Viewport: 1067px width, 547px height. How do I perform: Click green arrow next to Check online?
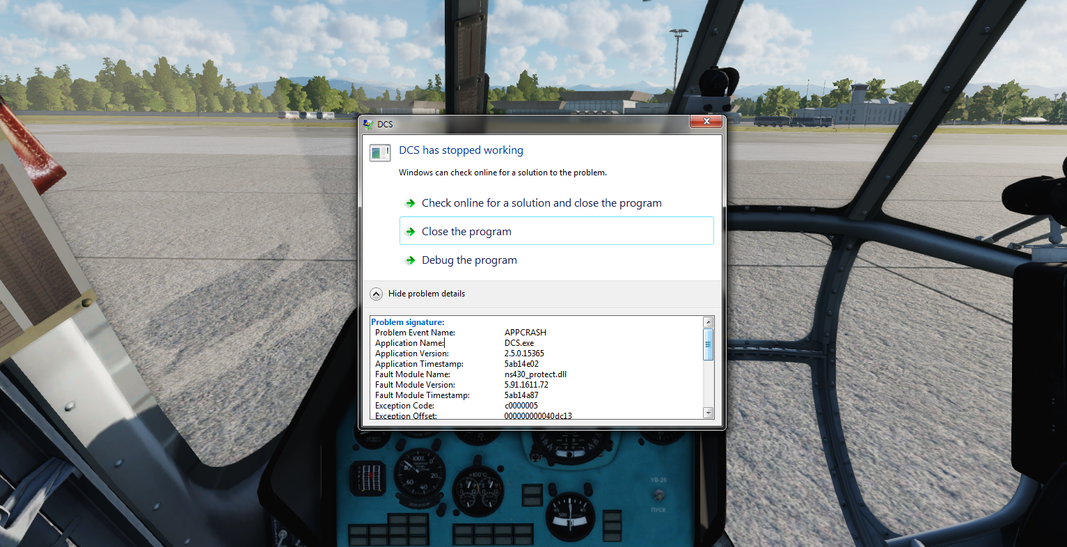coord(410,203)
